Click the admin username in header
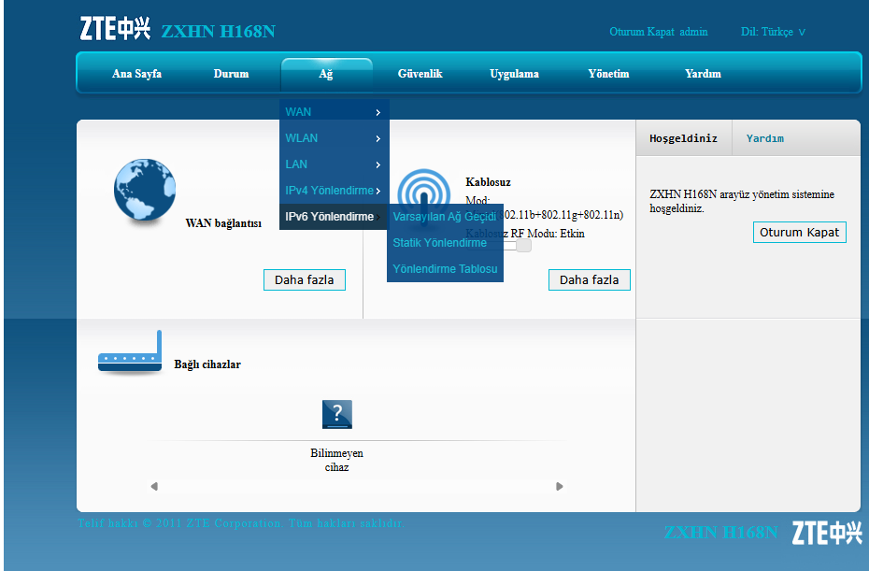 click(693, 32)
